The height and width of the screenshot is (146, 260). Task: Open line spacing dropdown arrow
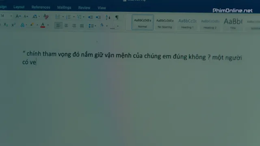coord(95,26)
